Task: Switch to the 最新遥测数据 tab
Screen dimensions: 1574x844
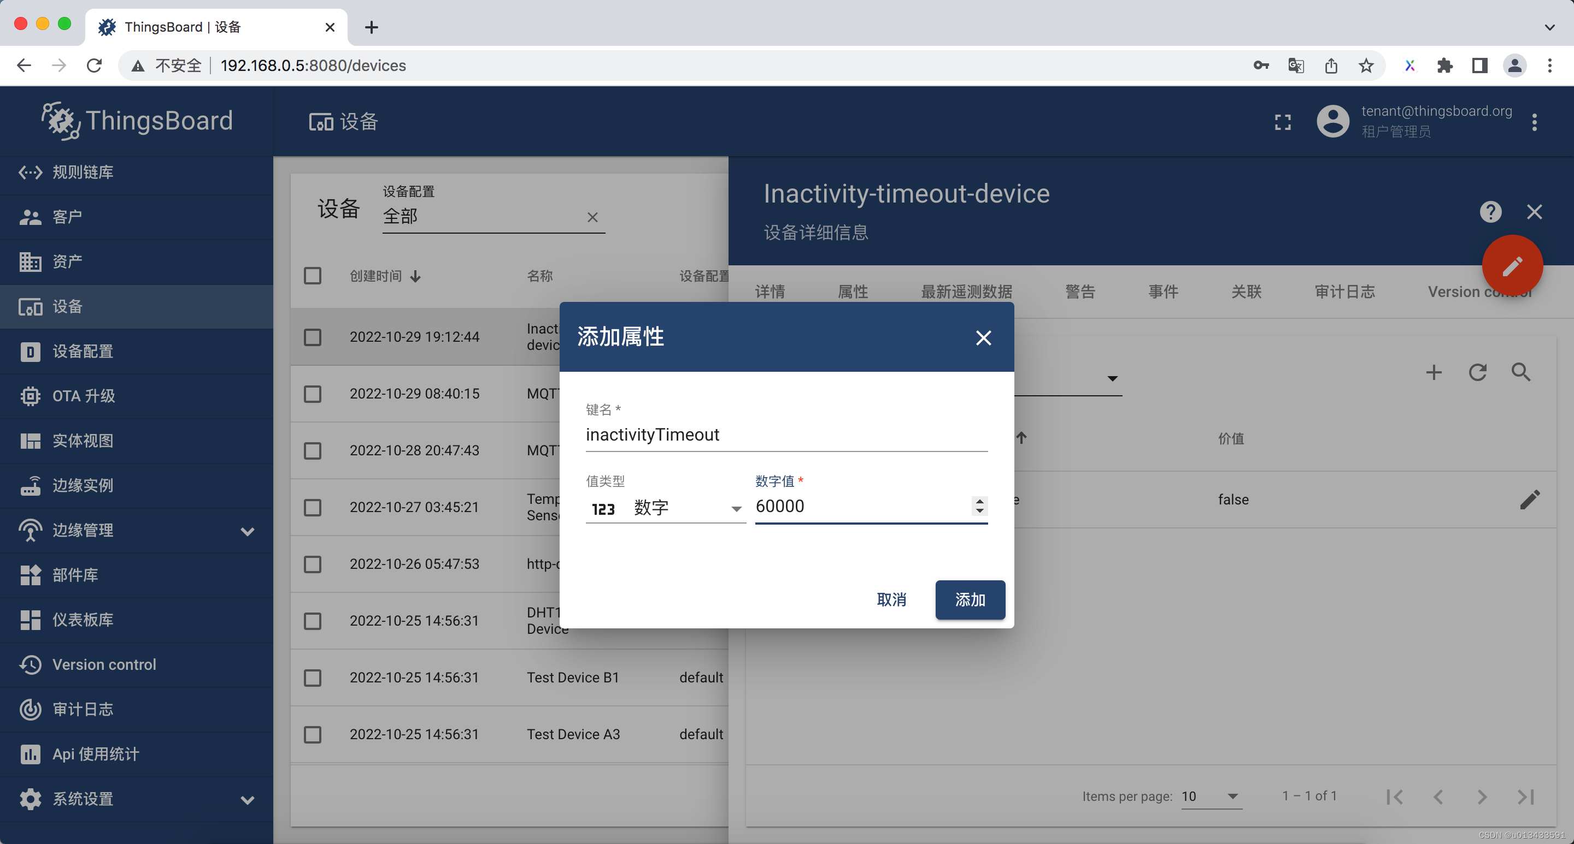Action: click(x=966, y=292)
